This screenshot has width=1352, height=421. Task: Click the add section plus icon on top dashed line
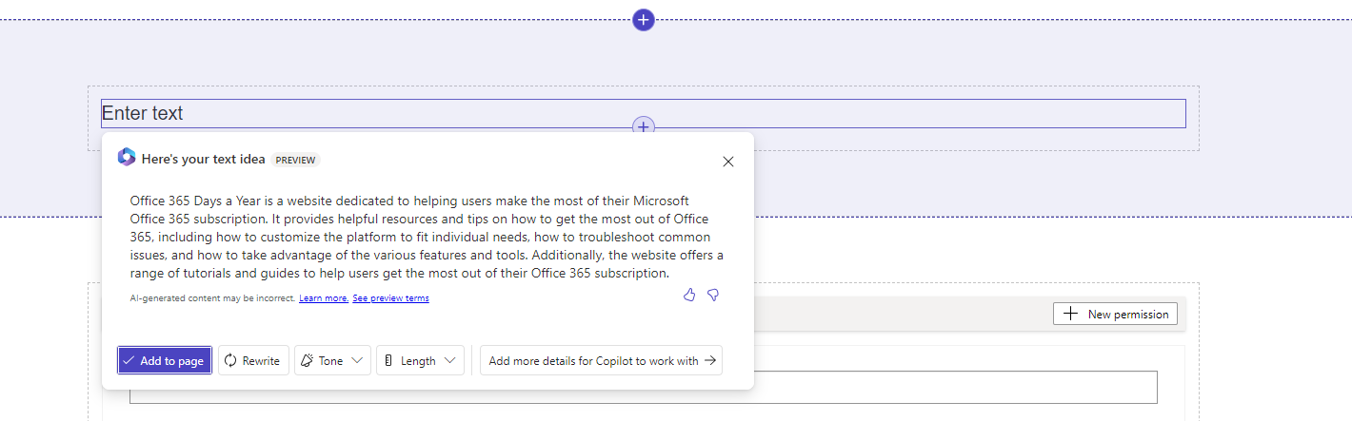[644, 19]
